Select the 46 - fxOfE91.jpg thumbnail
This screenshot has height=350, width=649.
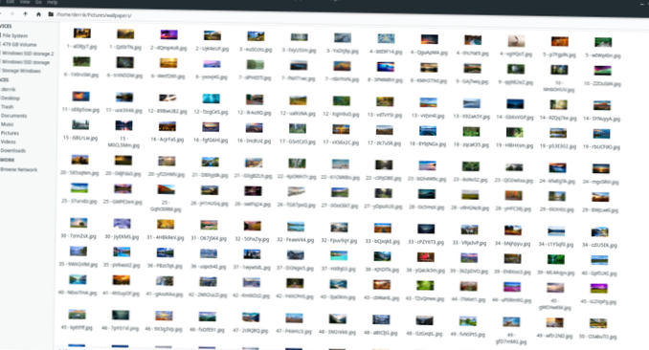coord(208,317)
